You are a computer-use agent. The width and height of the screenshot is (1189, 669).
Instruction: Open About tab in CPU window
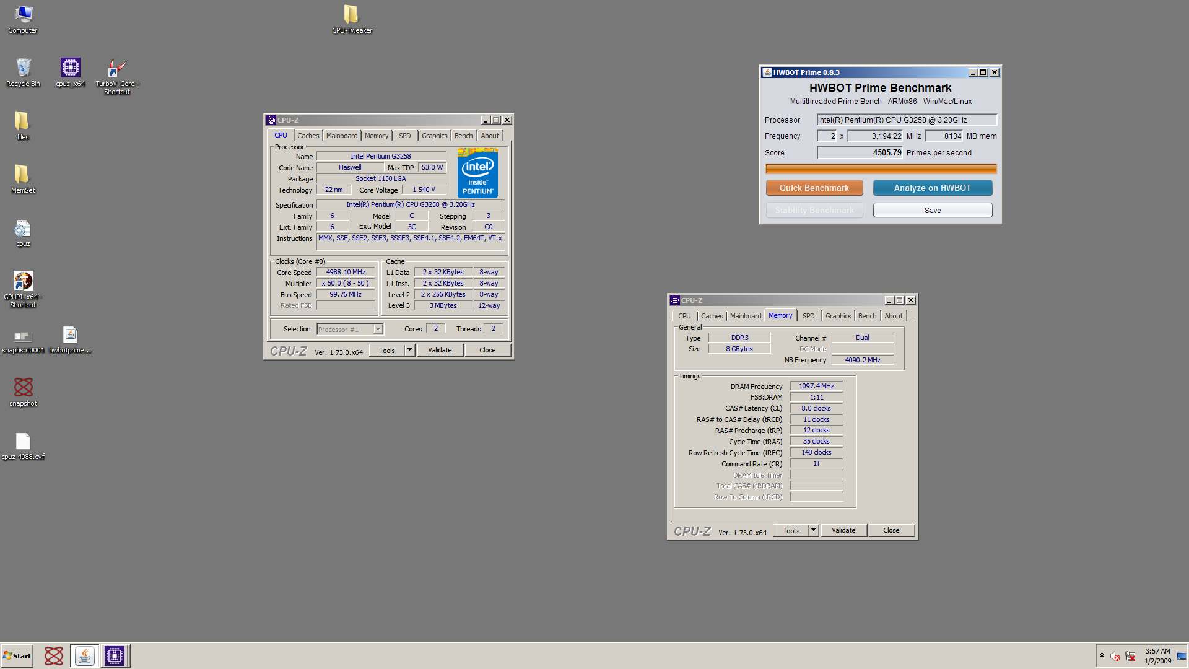pyautogui.click(x=490, y=136)
